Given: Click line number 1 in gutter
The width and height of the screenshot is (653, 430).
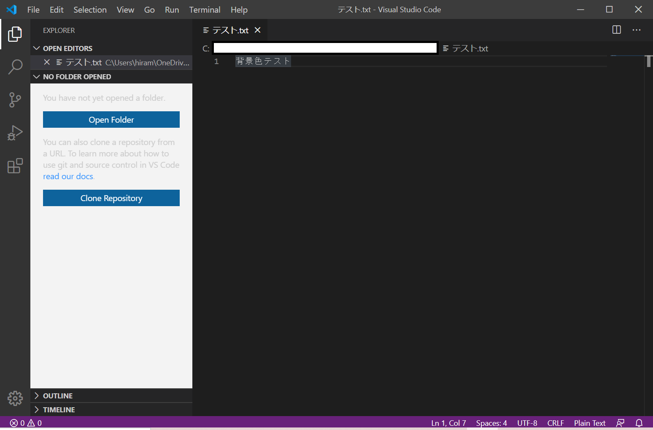Looking at the screenshot, I should point(216,61).
